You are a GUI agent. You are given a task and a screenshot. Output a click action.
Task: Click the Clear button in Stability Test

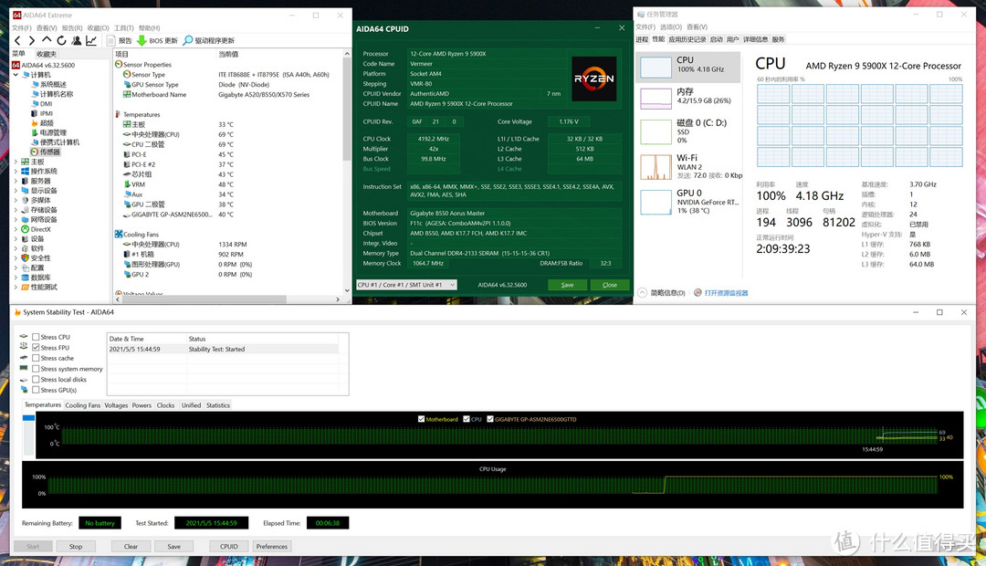coord(131,547)
